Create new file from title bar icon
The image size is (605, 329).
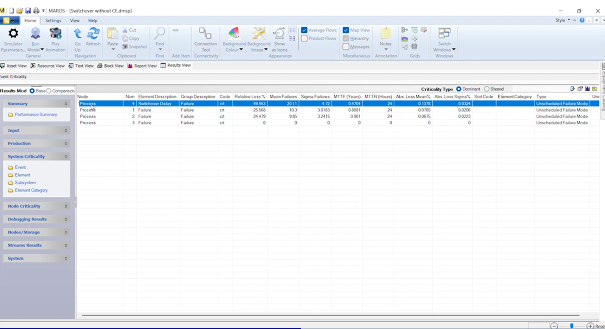11,10
